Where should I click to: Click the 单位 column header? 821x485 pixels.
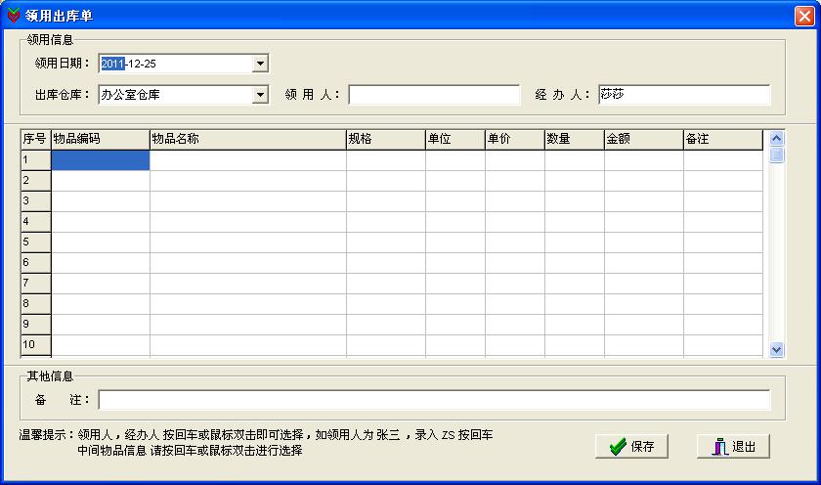point(455,139)
